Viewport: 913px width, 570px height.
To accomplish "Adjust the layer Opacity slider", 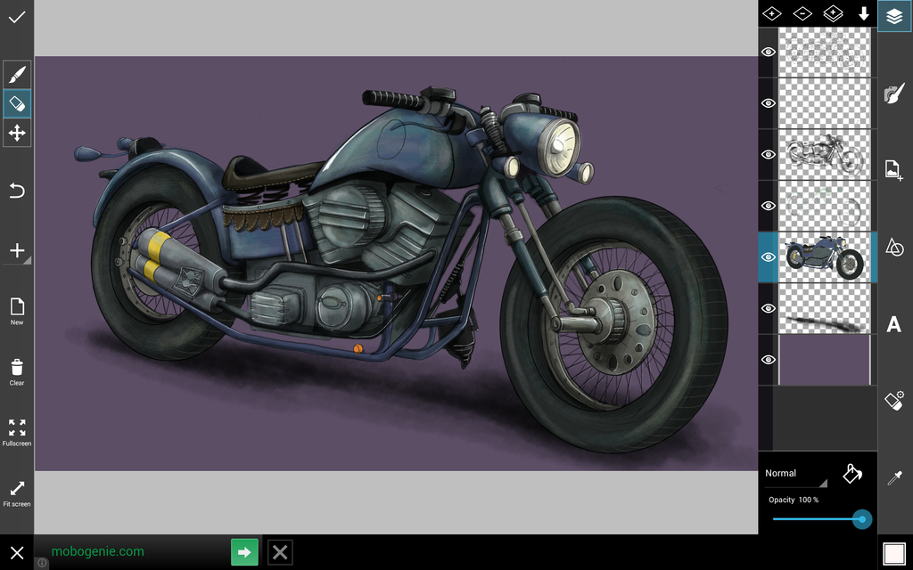I will click(x=821, y=519).
